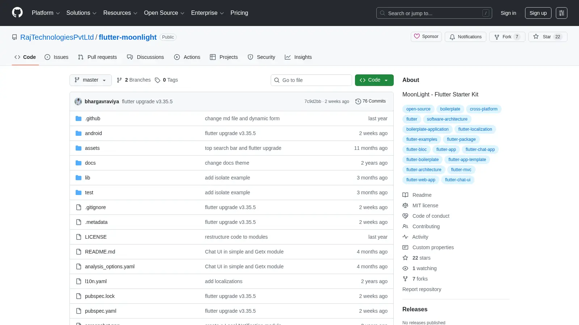Switch to the Actions tab
Screen dimensions: 579x325
pos(187,57)
